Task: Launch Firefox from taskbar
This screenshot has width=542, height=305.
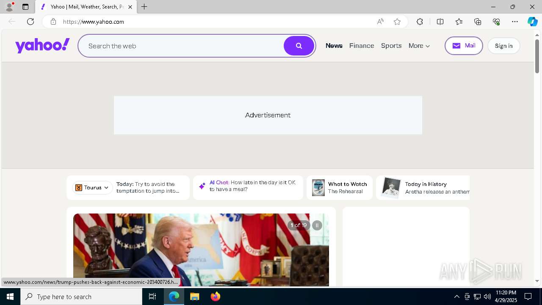Action: point(216,297)
